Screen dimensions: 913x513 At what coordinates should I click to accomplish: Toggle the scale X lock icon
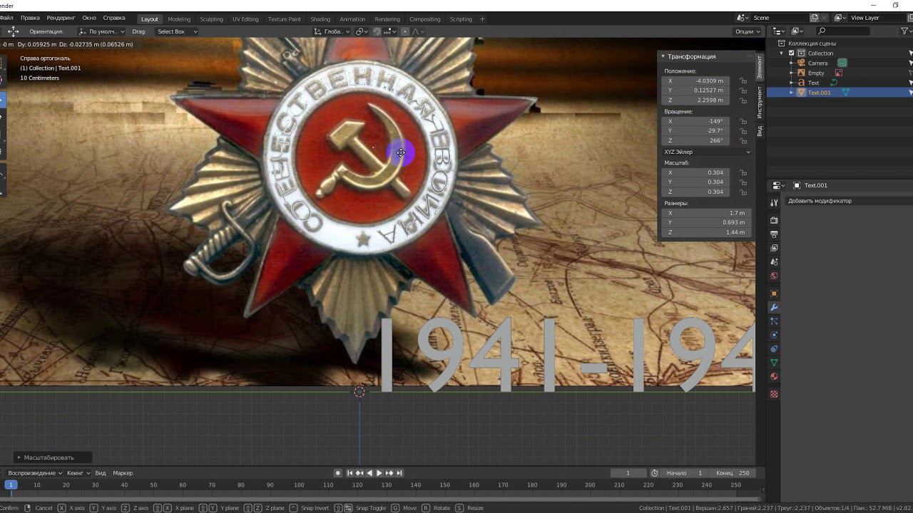click(x=743, y=172)
